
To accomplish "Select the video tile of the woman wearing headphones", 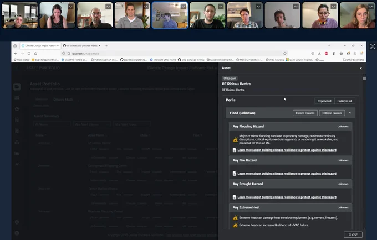I will 57,15.
